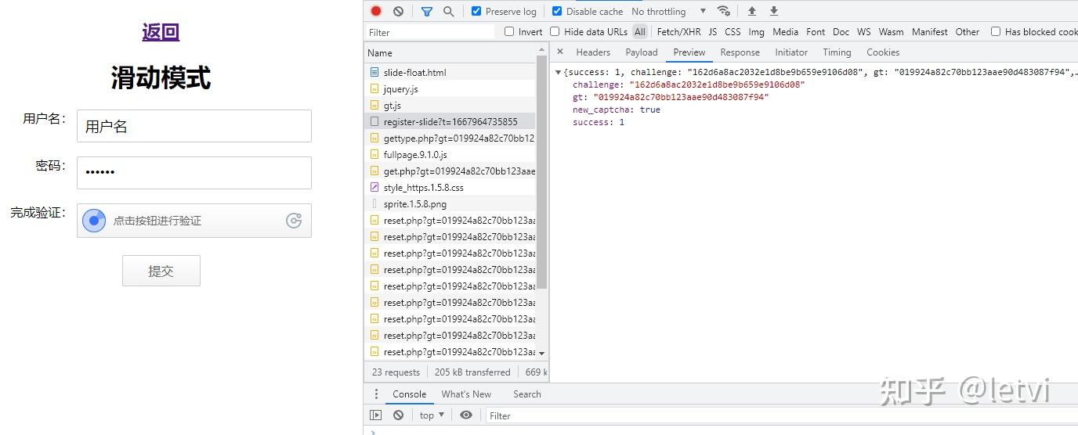Filter requests by Font type

point(816,32)
